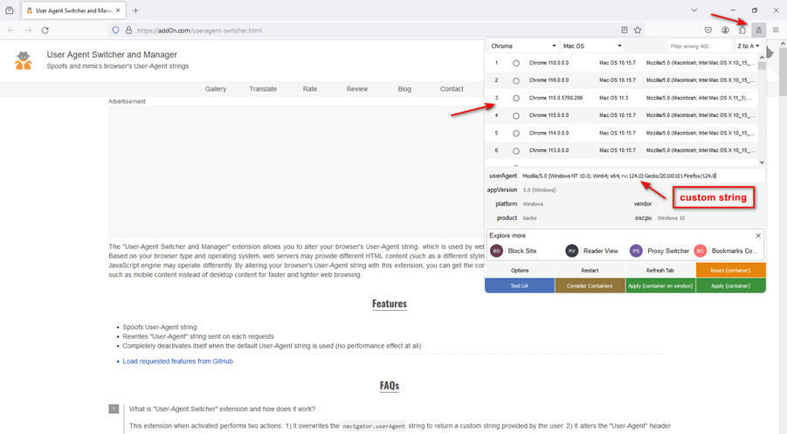Open the Gallery menu item

(216, 89)
